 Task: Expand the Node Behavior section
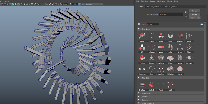coord(170,103)
